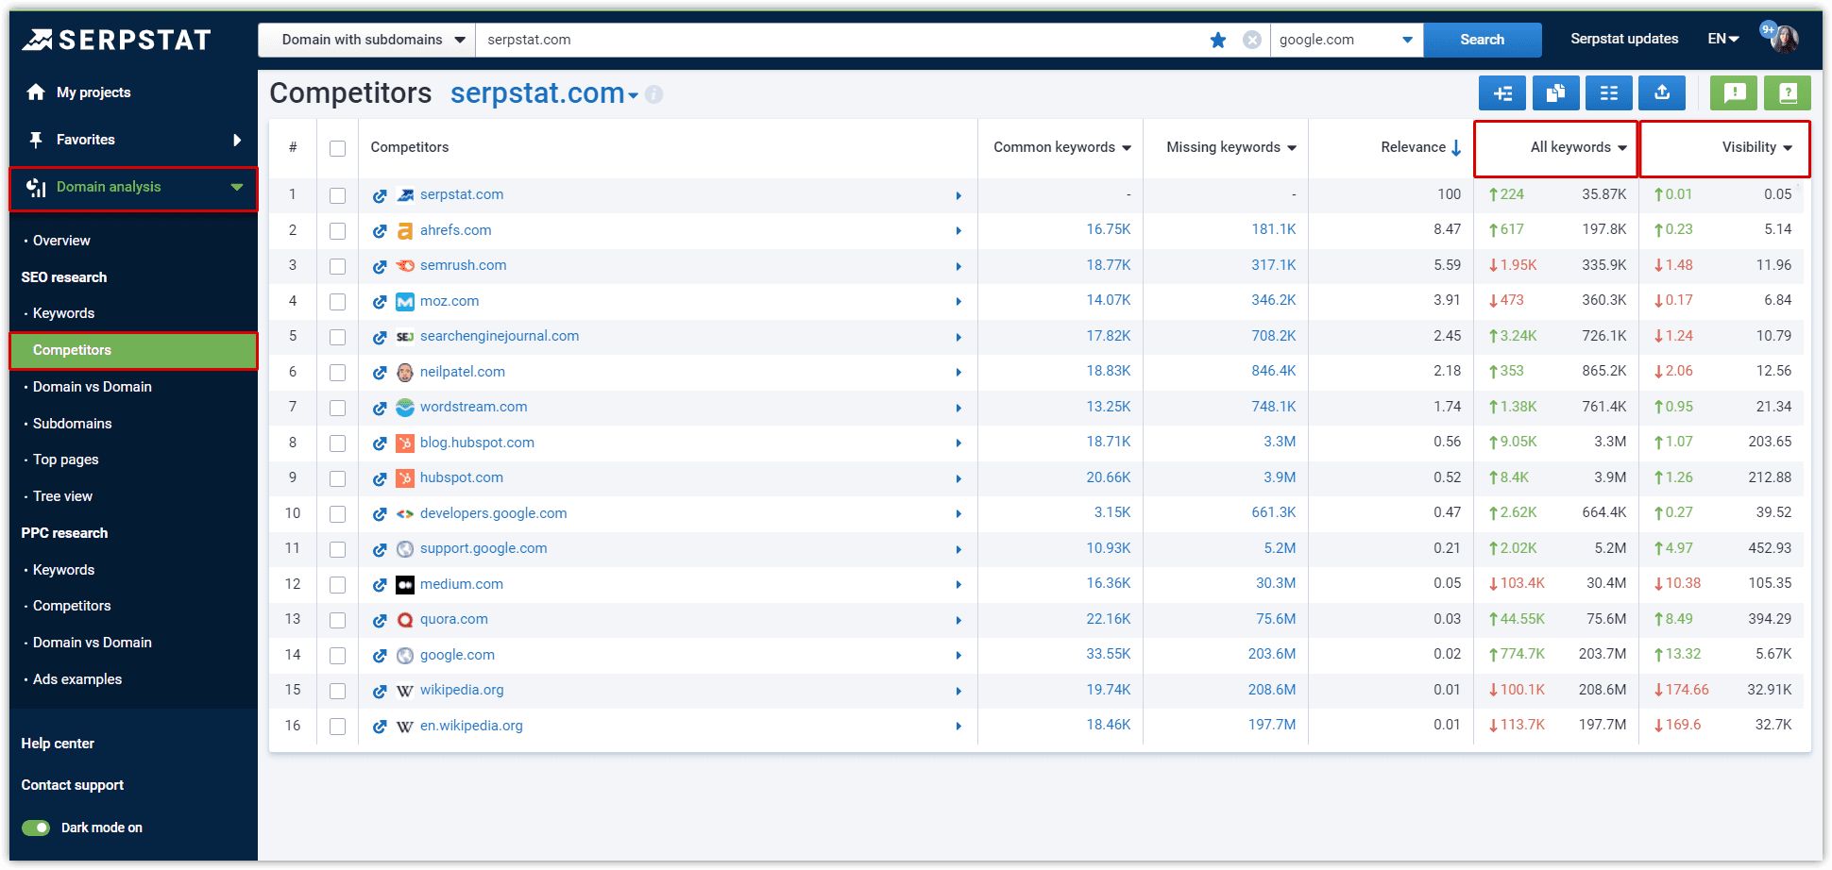Click the Serpstat logo
Screen dimensions: 1832x870
click(x=116, y=40)
